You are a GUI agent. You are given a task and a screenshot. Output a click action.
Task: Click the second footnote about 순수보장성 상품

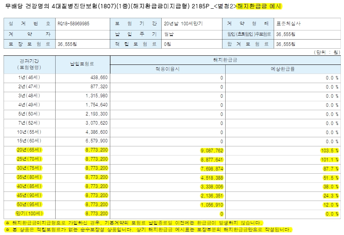point(148,230)
